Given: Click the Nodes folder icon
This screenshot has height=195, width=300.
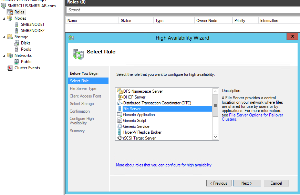Looking at the screenshot, I should point(10,18).
